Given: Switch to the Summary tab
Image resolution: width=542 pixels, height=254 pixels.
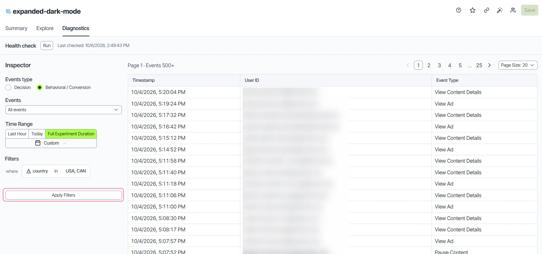Looking at the screenshot, I should (16, 28).
